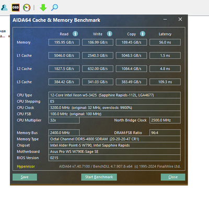Screen dimensions: 209x202
Task: Close the AIDA64 benchmark window with X
Action: pyautogui.click(x=180, y=19)
